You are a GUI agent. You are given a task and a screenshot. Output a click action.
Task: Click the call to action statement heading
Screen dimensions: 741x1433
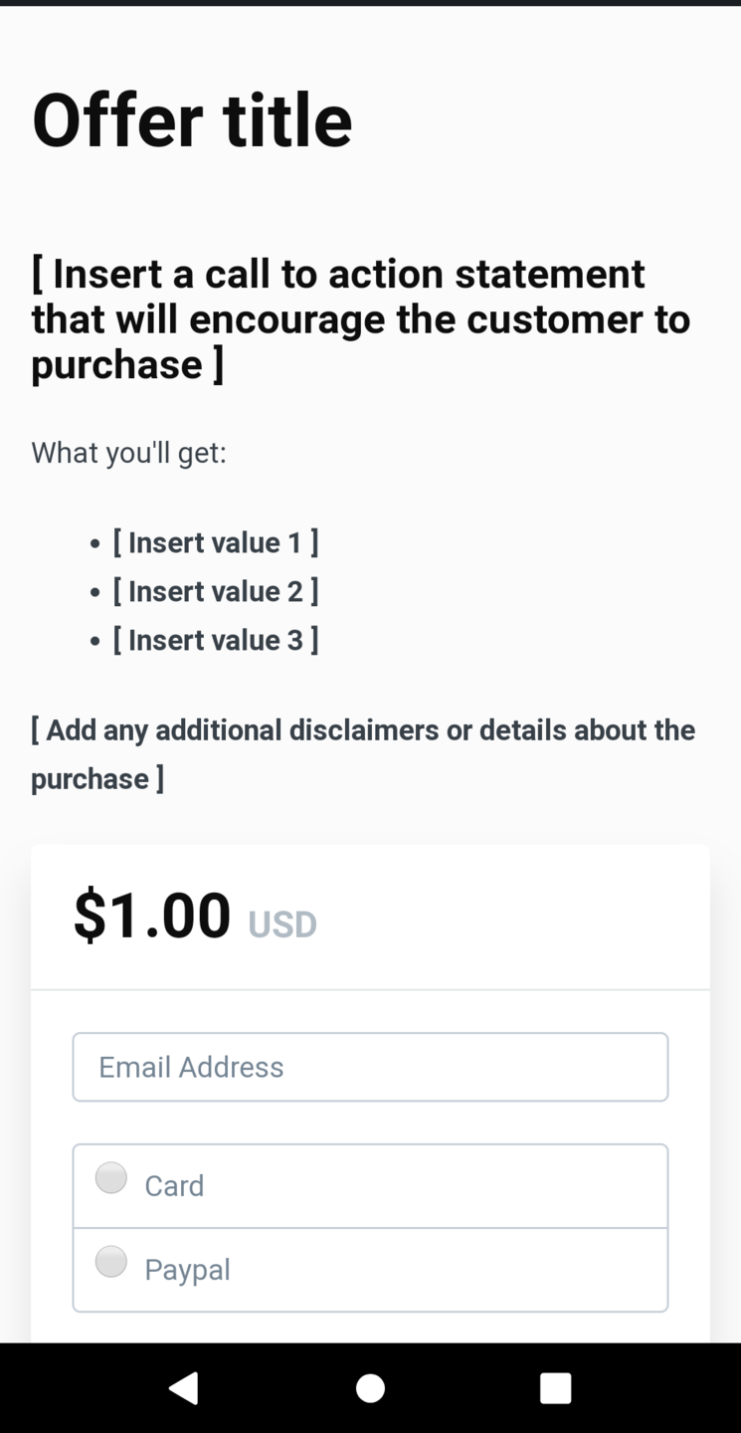(x=360, y=318)
